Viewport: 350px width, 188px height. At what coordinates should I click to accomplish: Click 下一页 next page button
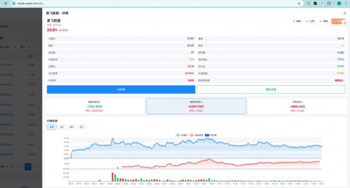pos(36,167)
